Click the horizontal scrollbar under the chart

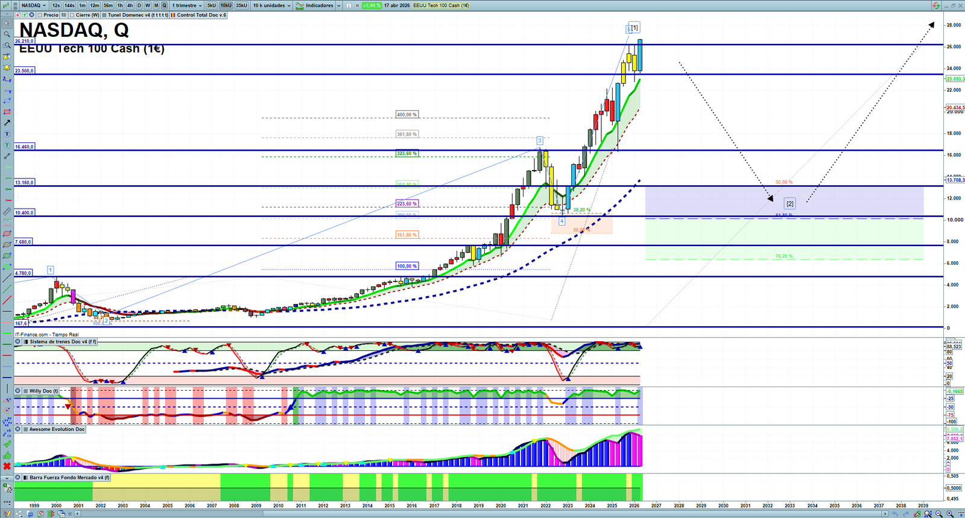point(481,514)
